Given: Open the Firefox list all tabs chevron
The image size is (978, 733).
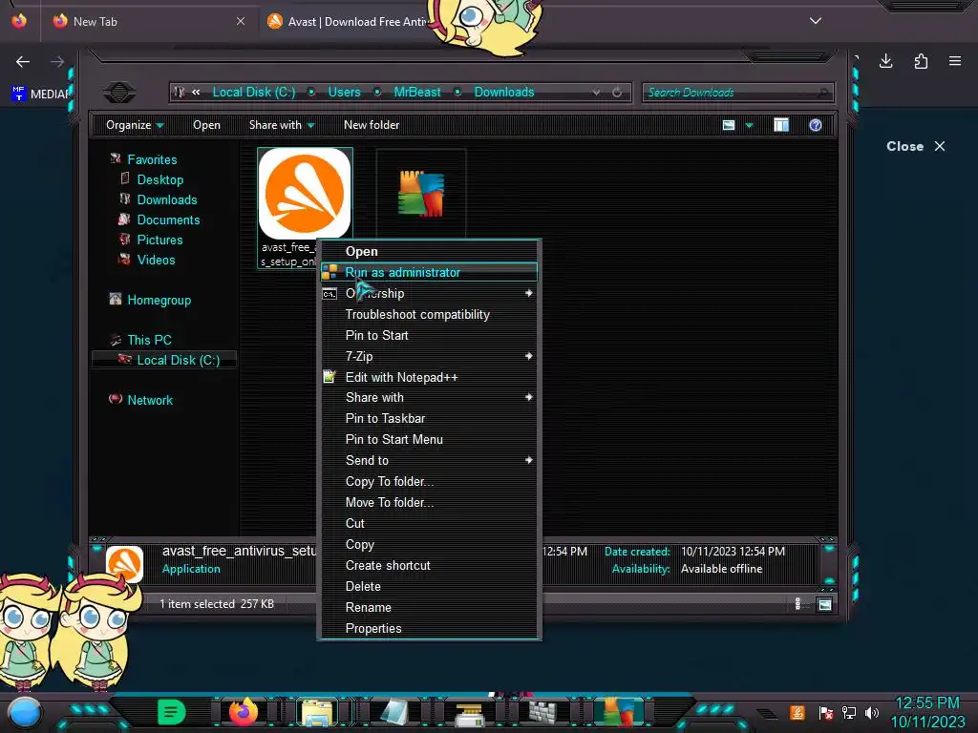Looking at the screenshot, I should click(816, 21).
